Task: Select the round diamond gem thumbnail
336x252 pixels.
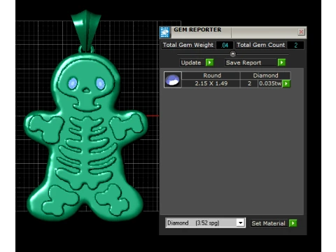Action: click(173, 80)
